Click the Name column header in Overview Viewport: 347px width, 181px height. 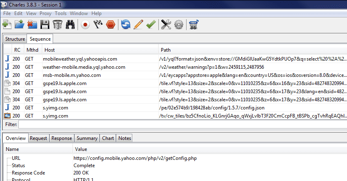tap(38, 149)
